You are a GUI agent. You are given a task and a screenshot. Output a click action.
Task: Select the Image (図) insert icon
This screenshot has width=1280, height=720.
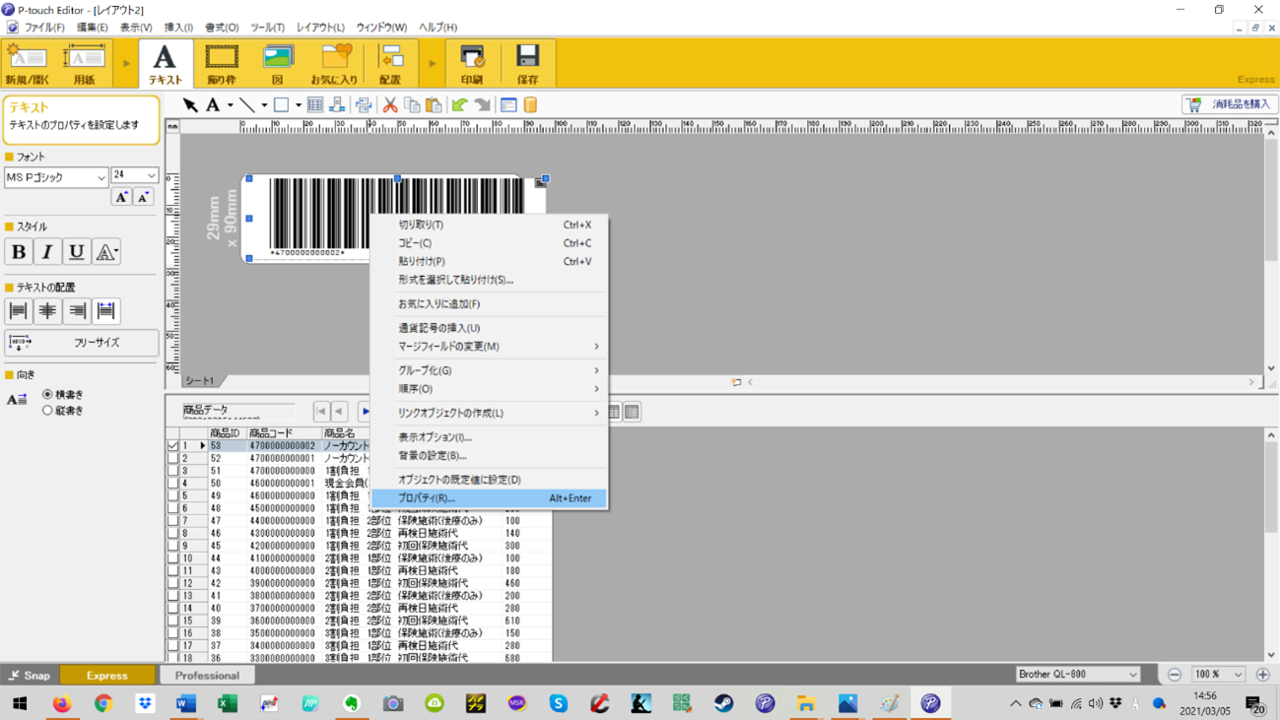tap(278, 63)
